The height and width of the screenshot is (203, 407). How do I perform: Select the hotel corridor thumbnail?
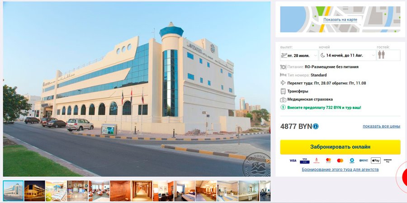142,191
